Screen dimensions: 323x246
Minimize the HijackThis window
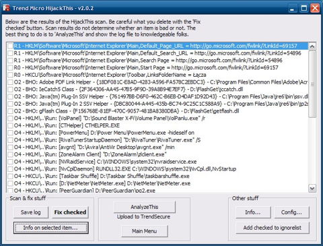point(292,8)
